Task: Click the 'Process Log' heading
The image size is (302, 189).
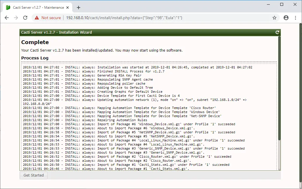Action: tap(35, 58)
